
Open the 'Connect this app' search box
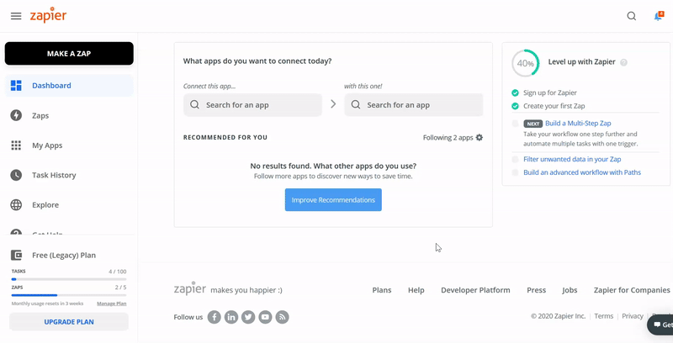pyautogui.click(x=252, y=105)
